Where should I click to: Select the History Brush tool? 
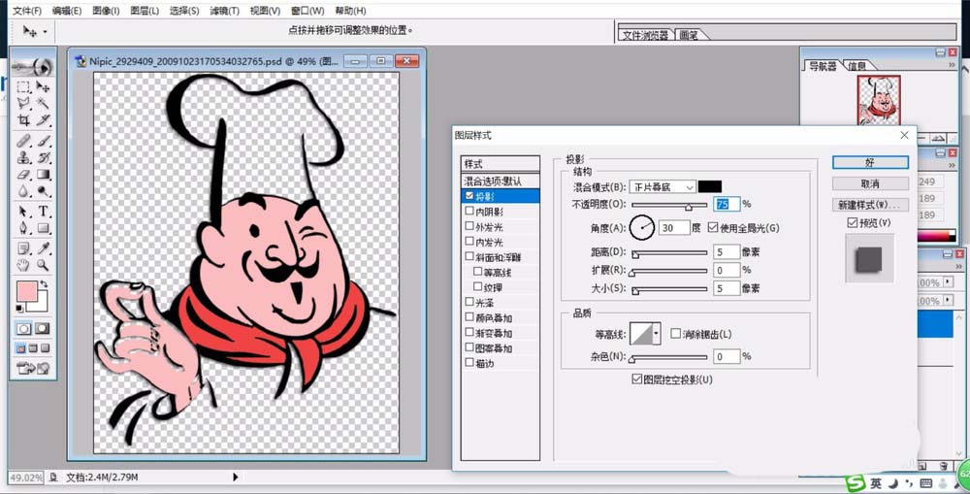pyautogui.click(x=43, y=158)
